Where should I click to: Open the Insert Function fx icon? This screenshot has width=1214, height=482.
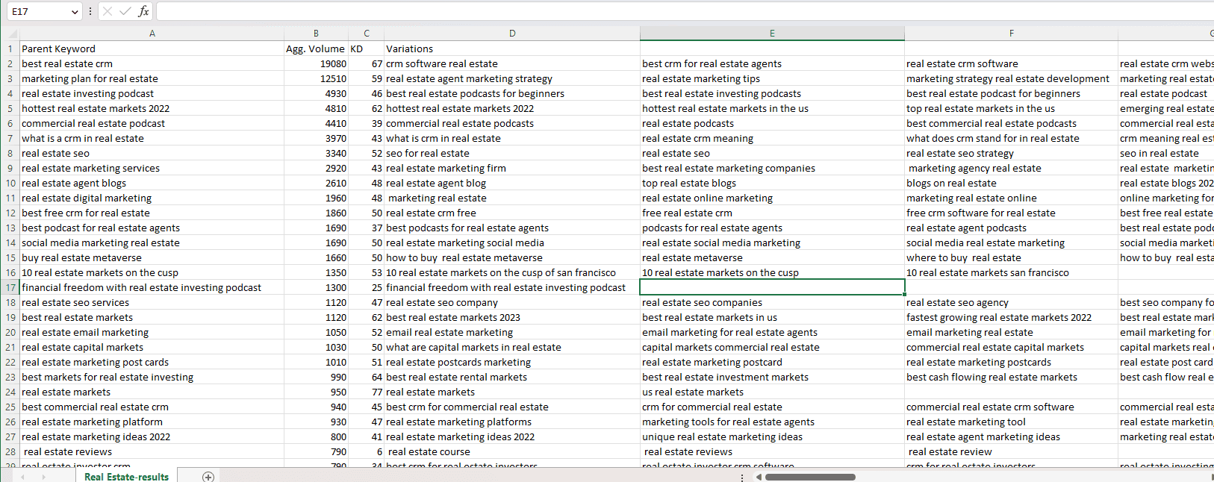point(143,11)
